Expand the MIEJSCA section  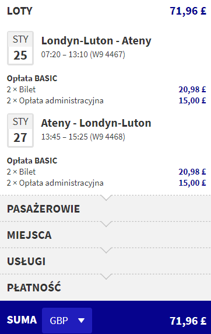point(105,235)
